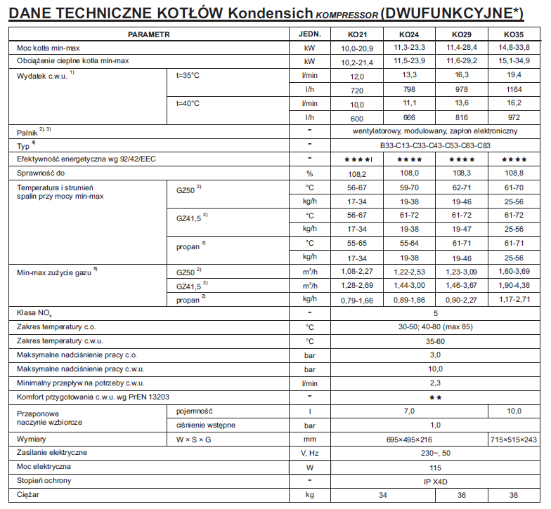This screenshot has height=509, width=551.
Task: Select the value 19-47
Action: coord(461,229)
